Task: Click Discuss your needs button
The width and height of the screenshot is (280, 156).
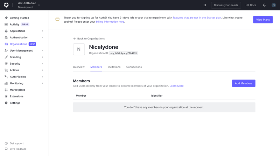Action: pos(226,5)
